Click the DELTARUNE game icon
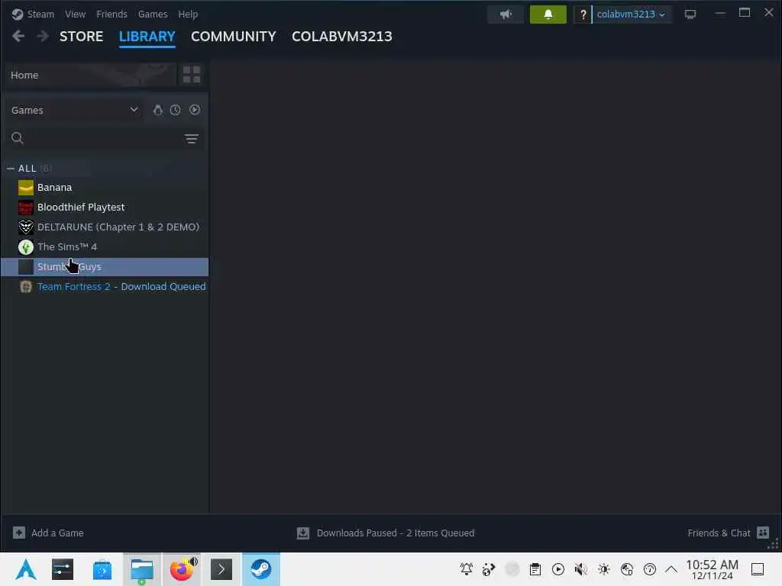 pyautogui.click(x=26, y=227)
